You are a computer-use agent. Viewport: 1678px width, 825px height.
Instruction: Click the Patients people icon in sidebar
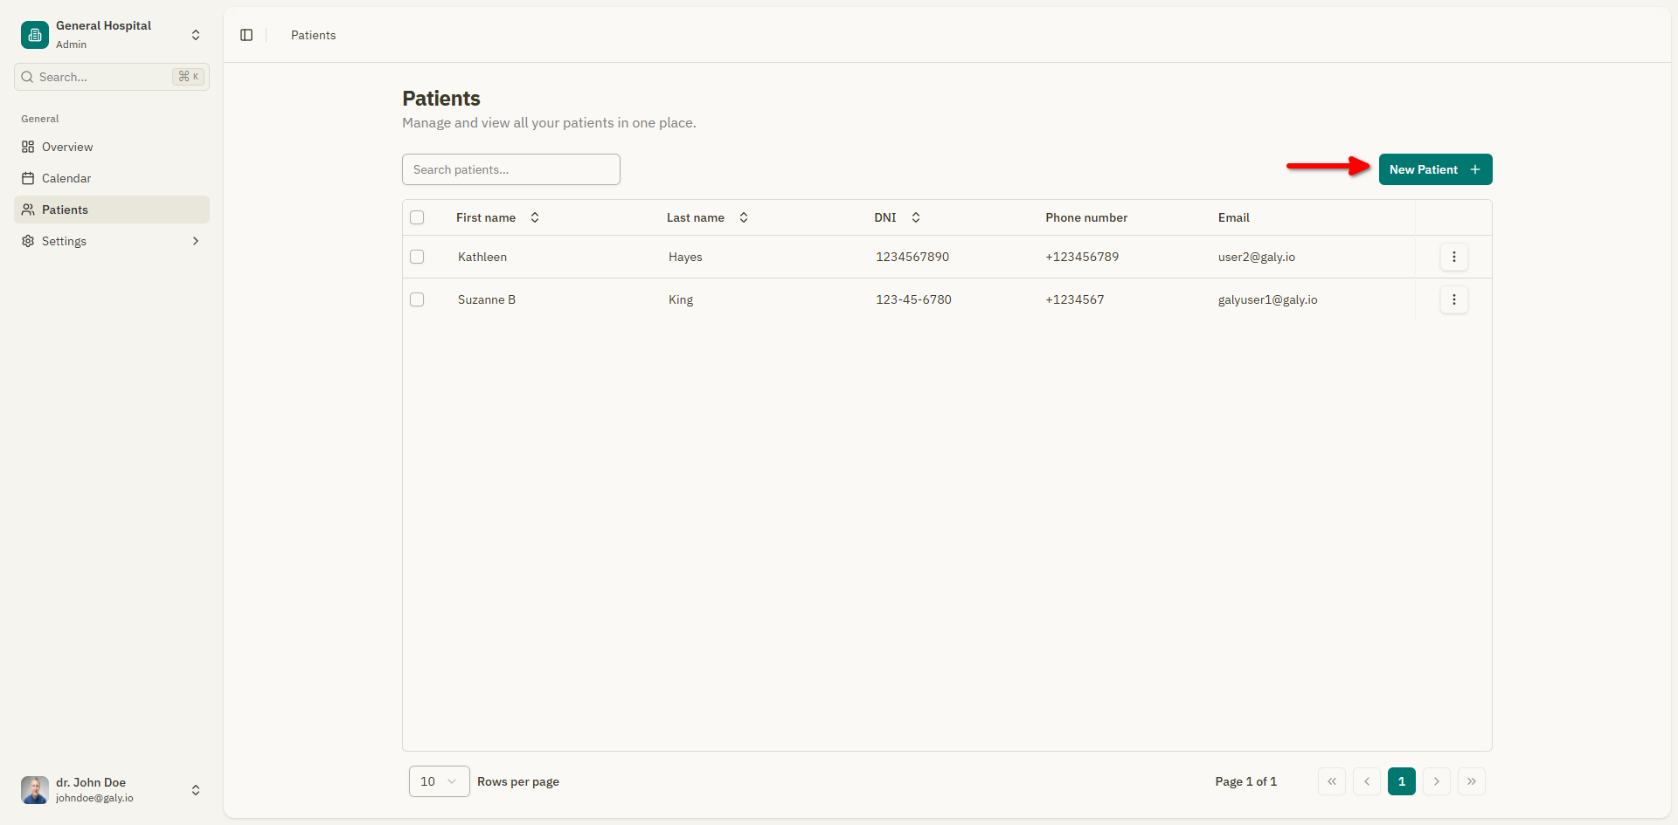pos(27,210)
